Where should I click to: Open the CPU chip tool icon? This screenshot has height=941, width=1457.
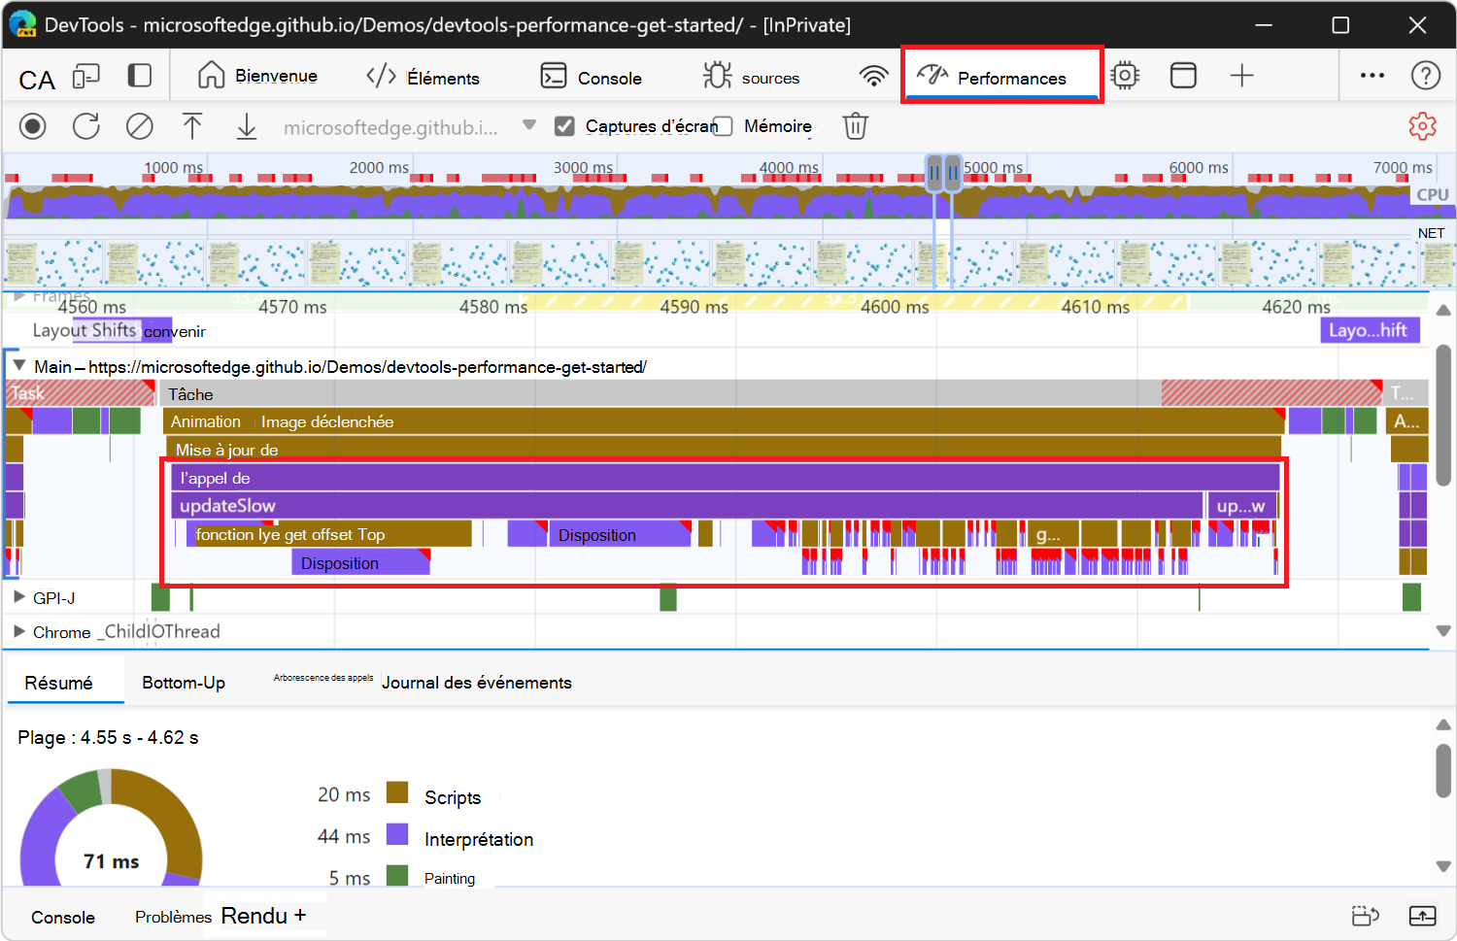[1125, 76]
